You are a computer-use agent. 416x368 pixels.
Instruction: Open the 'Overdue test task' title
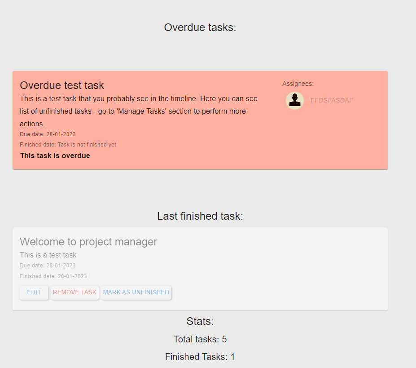pyautogui.click(x=62, y=85)
